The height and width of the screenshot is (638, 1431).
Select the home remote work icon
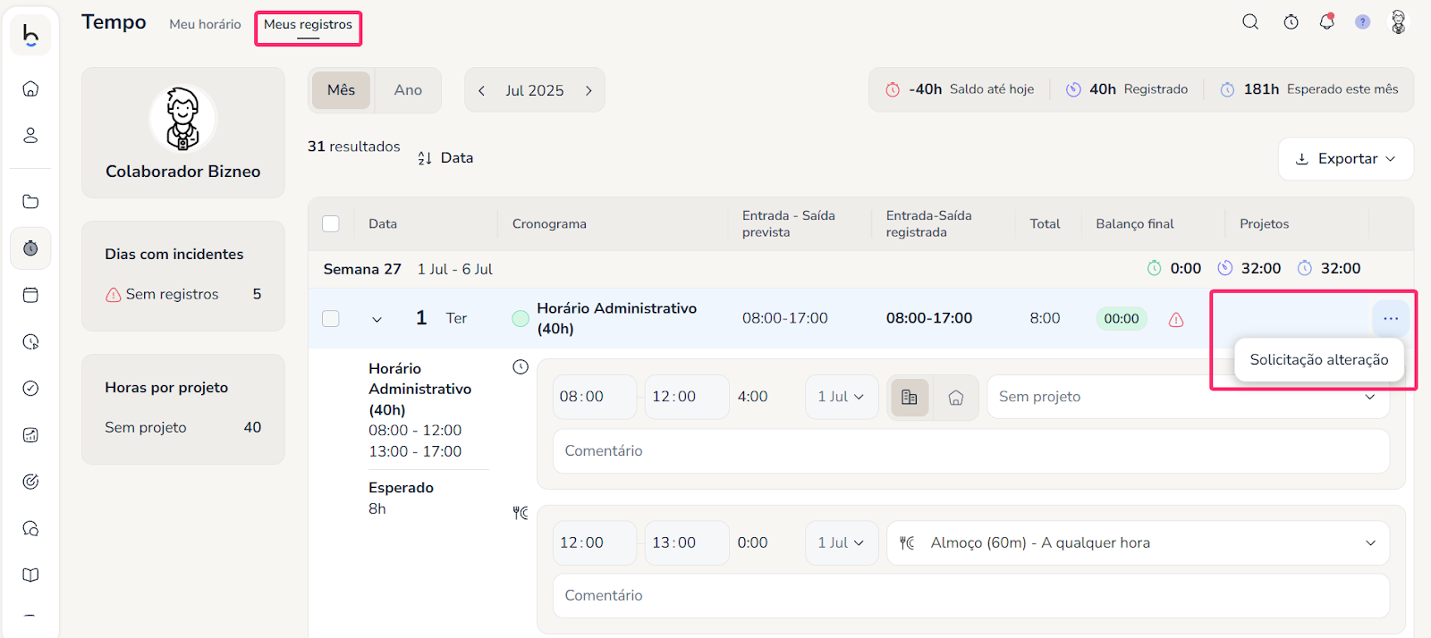coord(955,398)
